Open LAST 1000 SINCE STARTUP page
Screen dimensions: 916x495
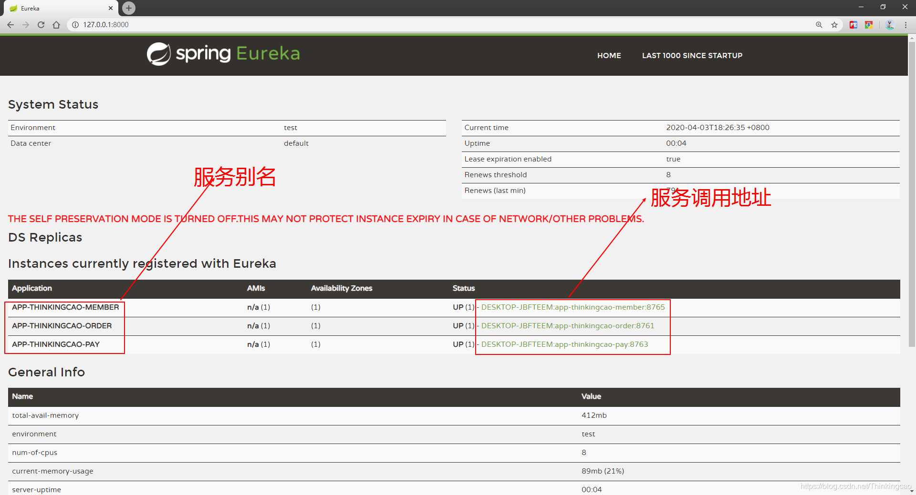pyautogui.click(x=692, y=55)
